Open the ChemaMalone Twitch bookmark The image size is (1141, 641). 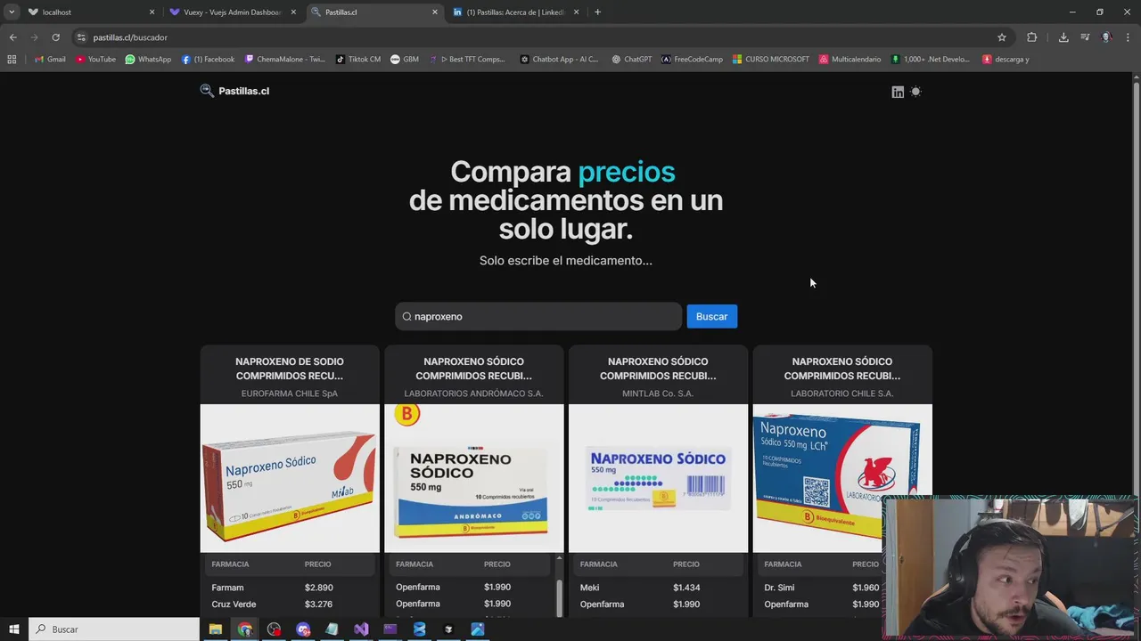point(284,60)
